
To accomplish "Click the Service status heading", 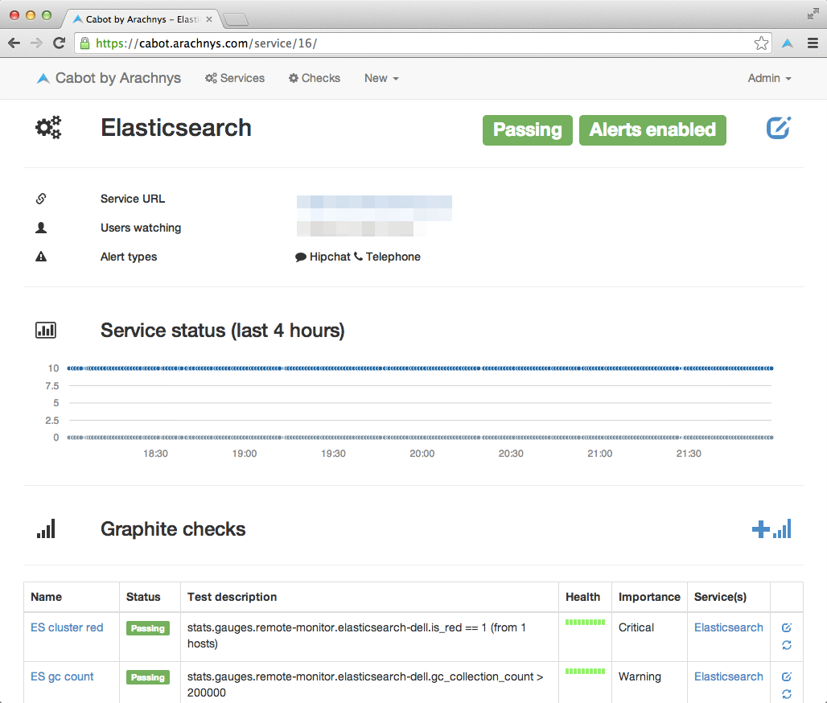I will [x=223, y=331].
